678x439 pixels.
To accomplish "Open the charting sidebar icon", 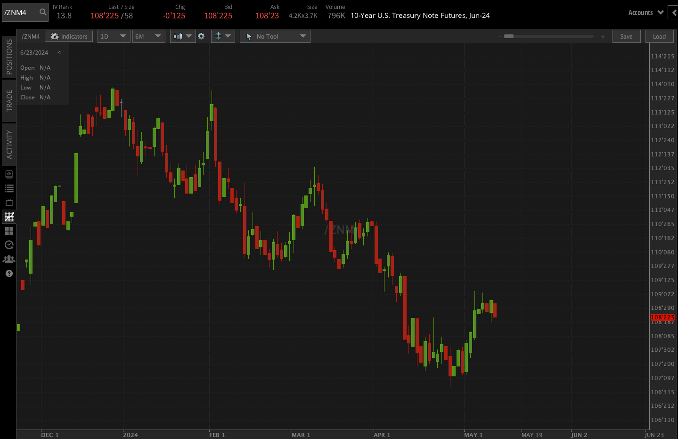I will click(8, 217).
